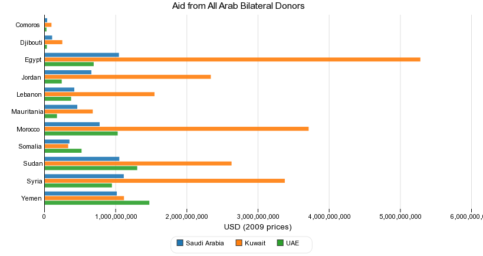Click the chart title text
The width and height of the screenshot is (483, 256).
click(238, 6)
